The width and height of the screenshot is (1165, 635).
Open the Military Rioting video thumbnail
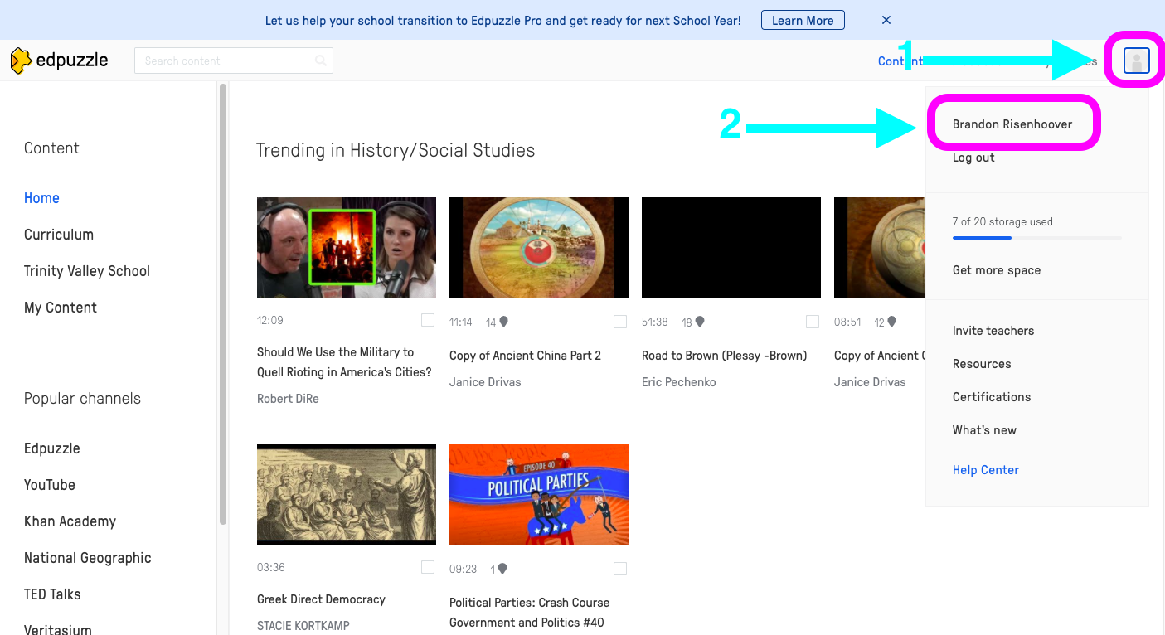pyautogui.click(x=347, y=248)
